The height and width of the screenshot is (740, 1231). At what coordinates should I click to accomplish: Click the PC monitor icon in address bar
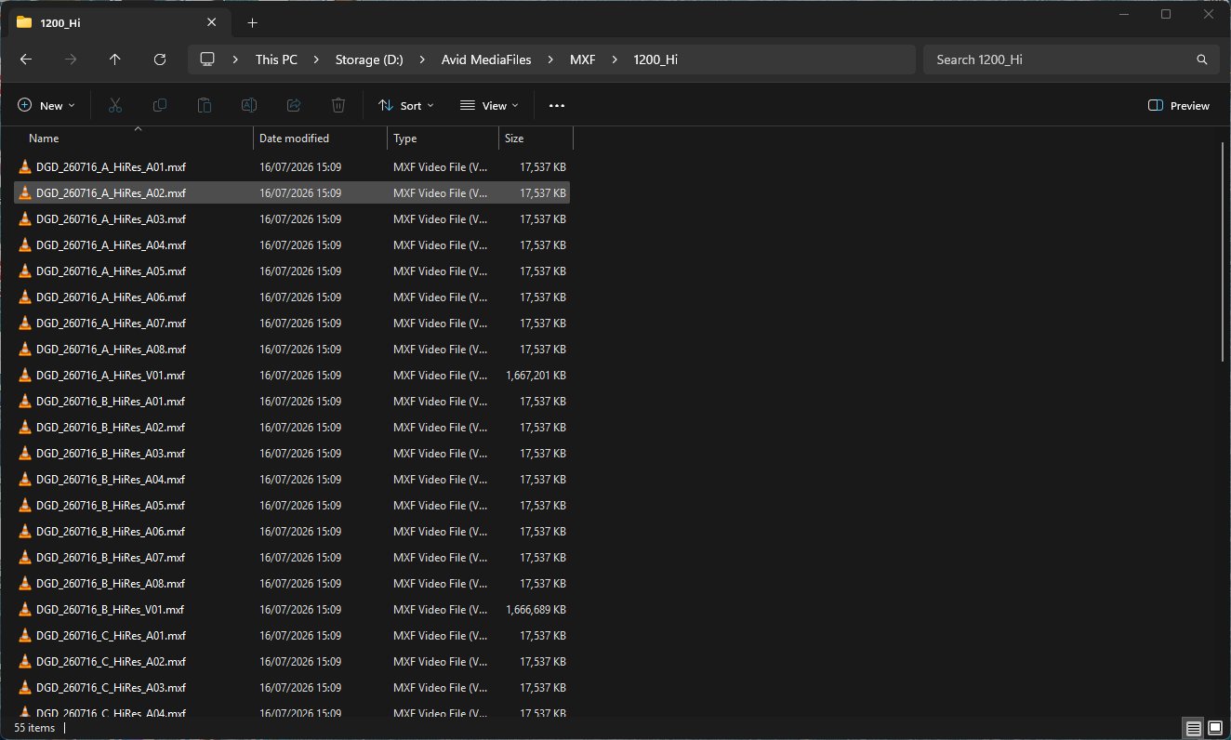pyautogui.click(x=207, y=59)
